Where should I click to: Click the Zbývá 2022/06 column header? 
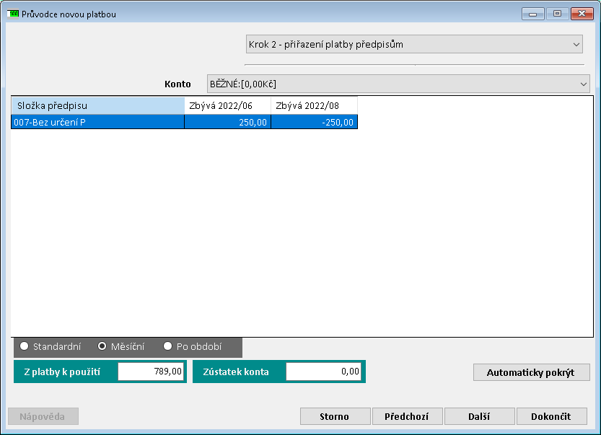pos(227,105)
